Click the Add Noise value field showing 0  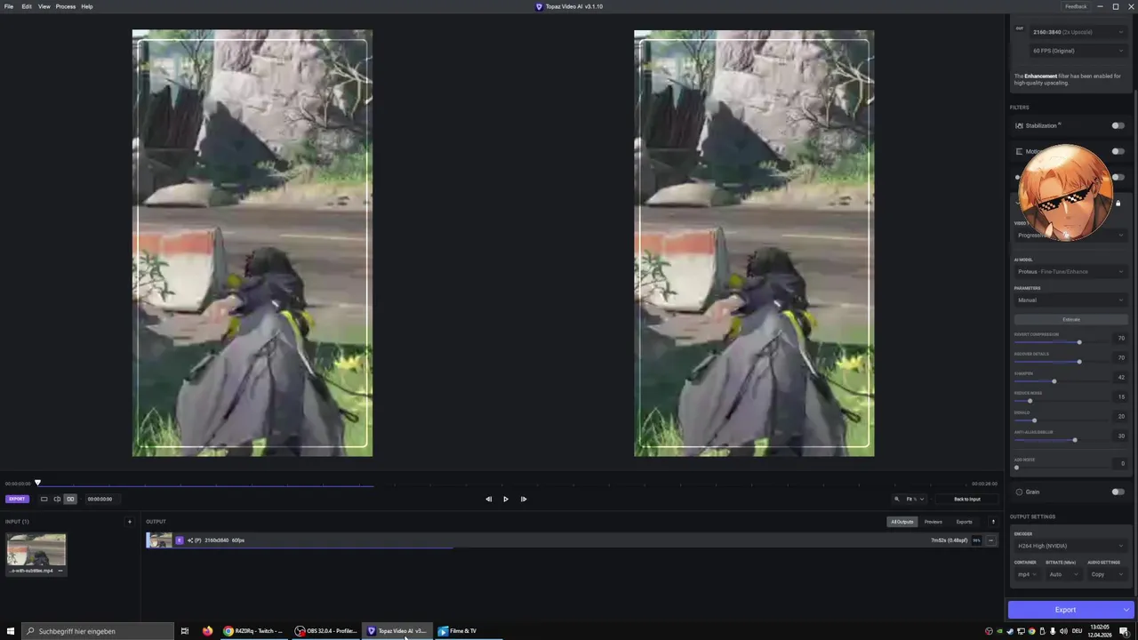[1120, 464]
